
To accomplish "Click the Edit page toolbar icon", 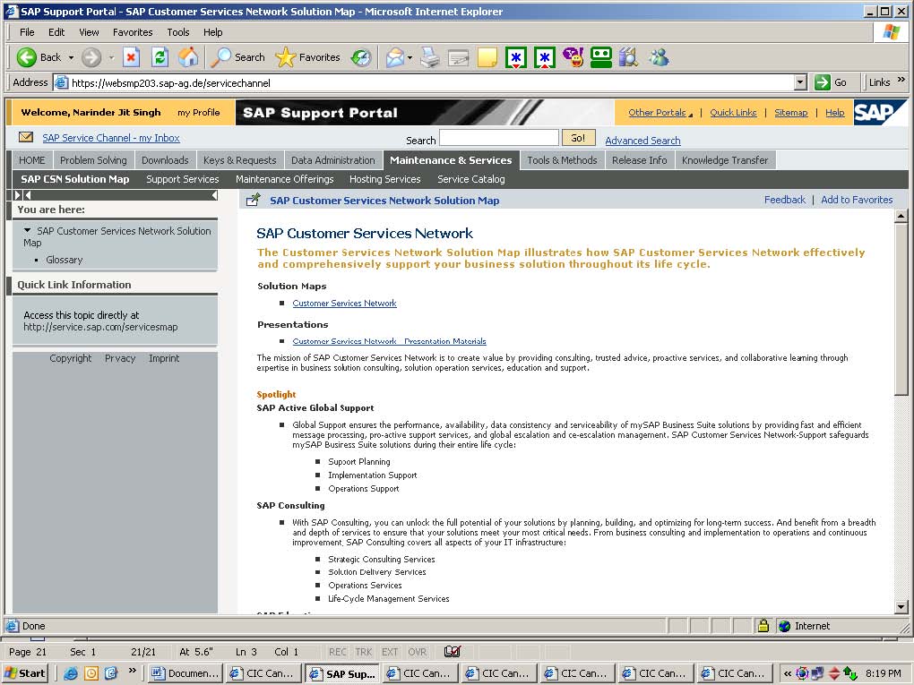I will coord(459,57).
